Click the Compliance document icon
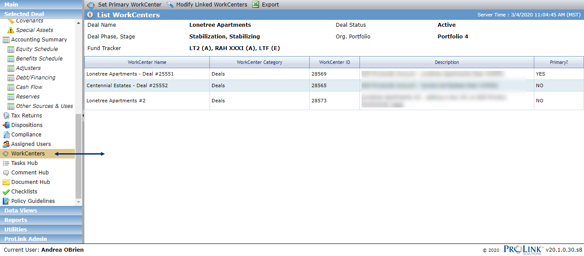The height and width of the screenshot is (256, 584). point(6,135)
